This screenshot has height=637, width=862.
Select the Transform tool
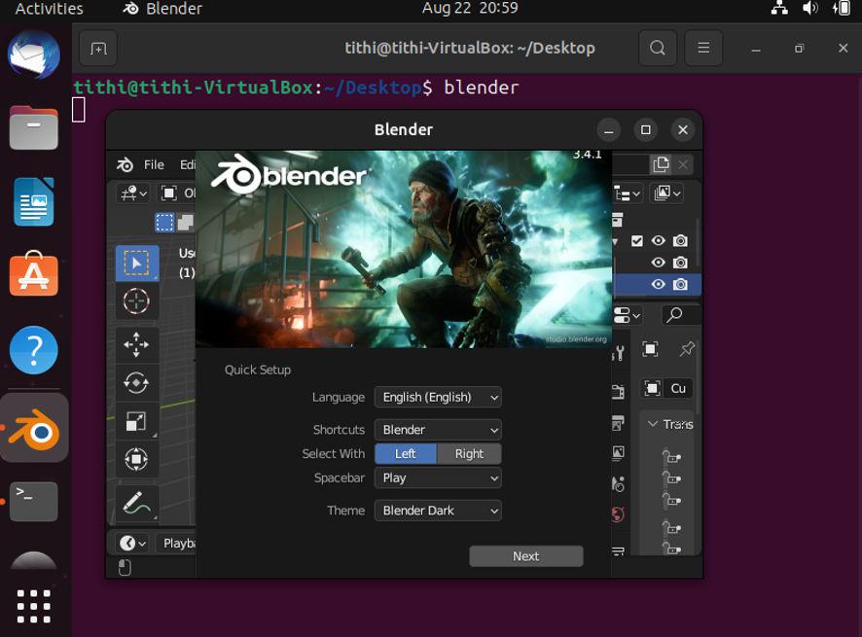[x=136, y=459]
